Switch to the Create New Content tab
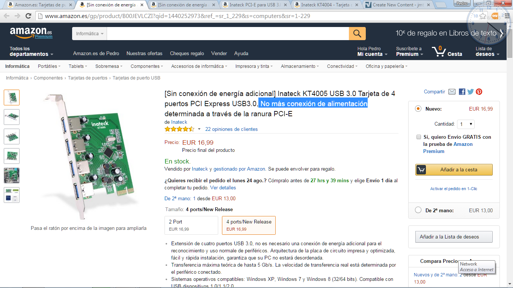Screen dimensions: 513x288 coord(397,5)
